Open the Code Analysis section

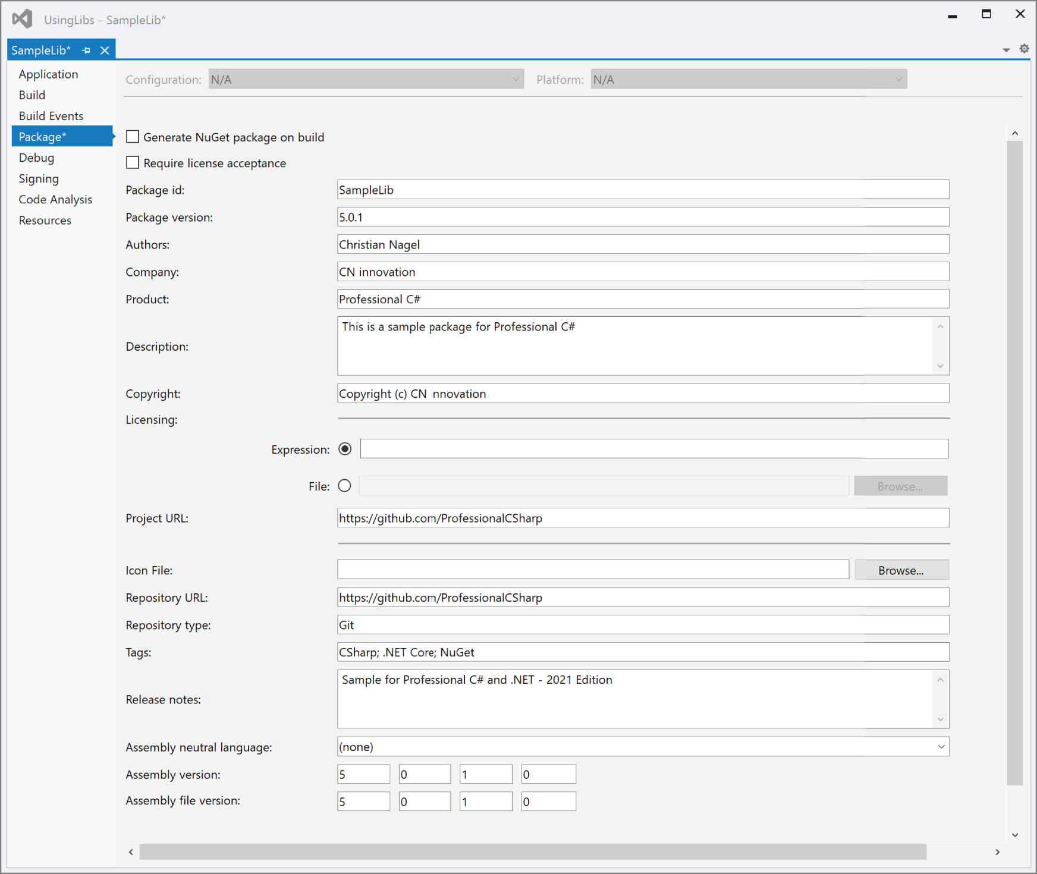tap(55, 199)
